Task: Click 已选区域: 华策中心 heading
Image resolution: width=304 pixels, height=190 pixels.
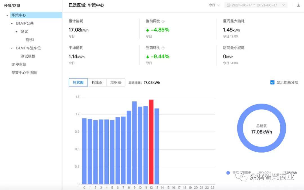Action: click(86, 5)
